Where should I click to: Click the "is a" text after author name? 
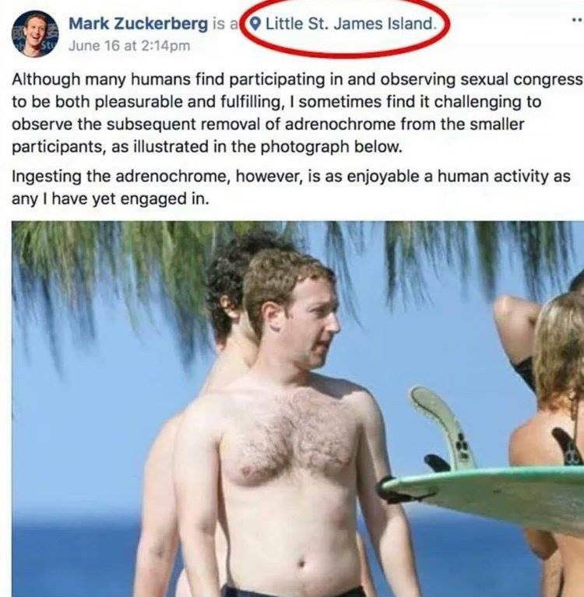click(x=225, y=24)
